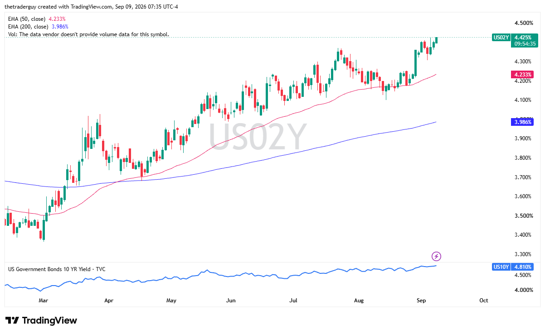Click the red 4.233% EMA value tag
Screen dimensions: 545x334
[523, 75]
